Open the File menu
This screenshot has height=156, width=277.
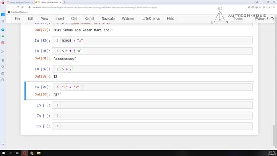pos(17,19)
